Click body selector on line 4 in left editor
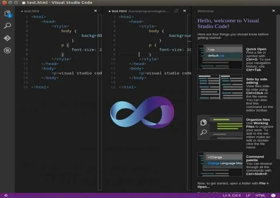 [66, 31]
